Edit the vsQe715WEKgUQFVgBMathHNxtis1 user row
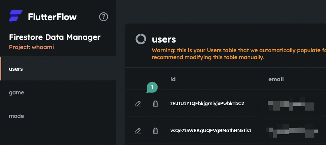This screenshot has width=326, height=145. pyautogui.click(x=138, y=131)
